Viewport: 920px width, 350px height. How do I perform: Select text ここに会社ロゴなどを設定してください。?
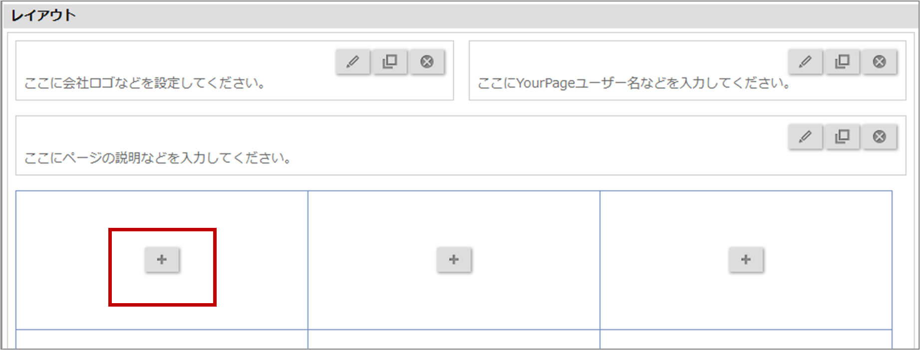pyautogui.click(x=145, y=83)
